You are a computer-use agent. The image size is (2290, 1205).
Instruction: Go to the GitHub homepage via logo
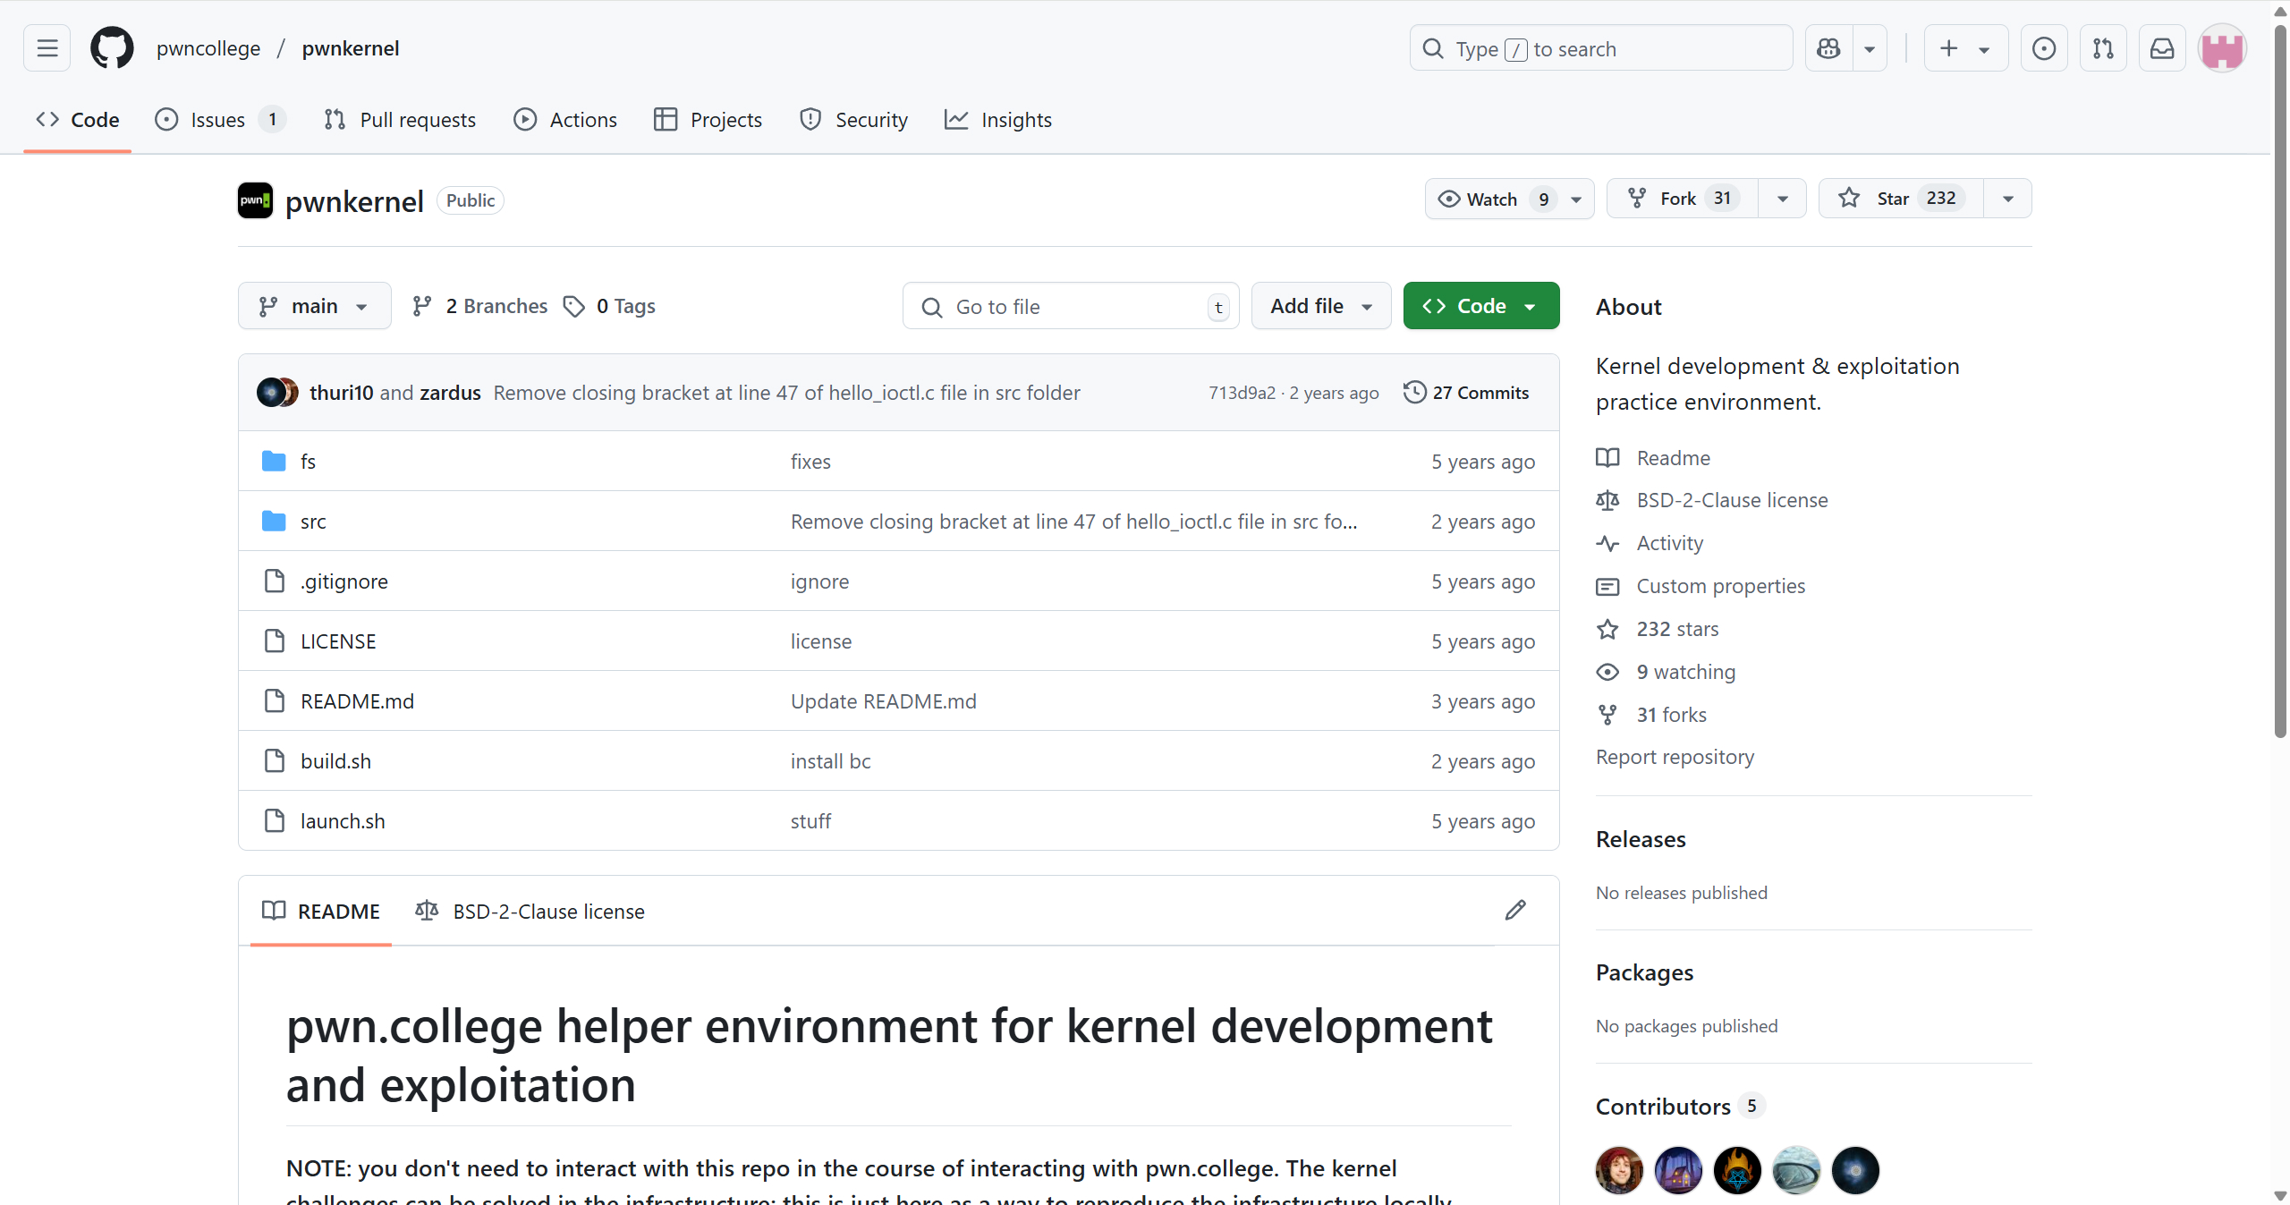(112, 48)
